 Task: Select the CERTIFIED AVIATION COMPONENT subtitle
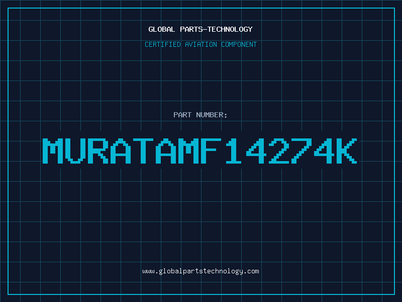(200, 44)
